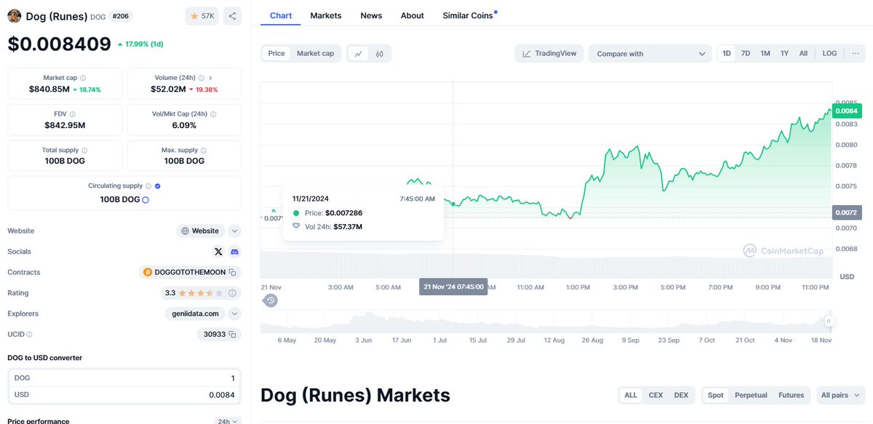
Task: Open the TradingView chart button
Action: tap(549, 53)
